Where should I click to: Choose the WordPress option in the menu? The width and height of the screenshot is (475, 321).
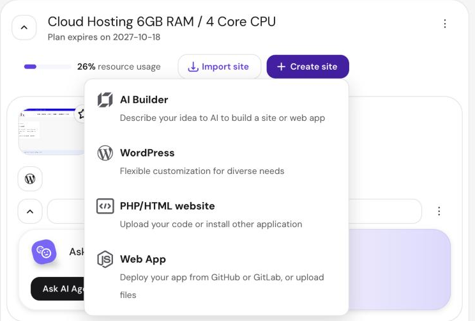[216, 161]
